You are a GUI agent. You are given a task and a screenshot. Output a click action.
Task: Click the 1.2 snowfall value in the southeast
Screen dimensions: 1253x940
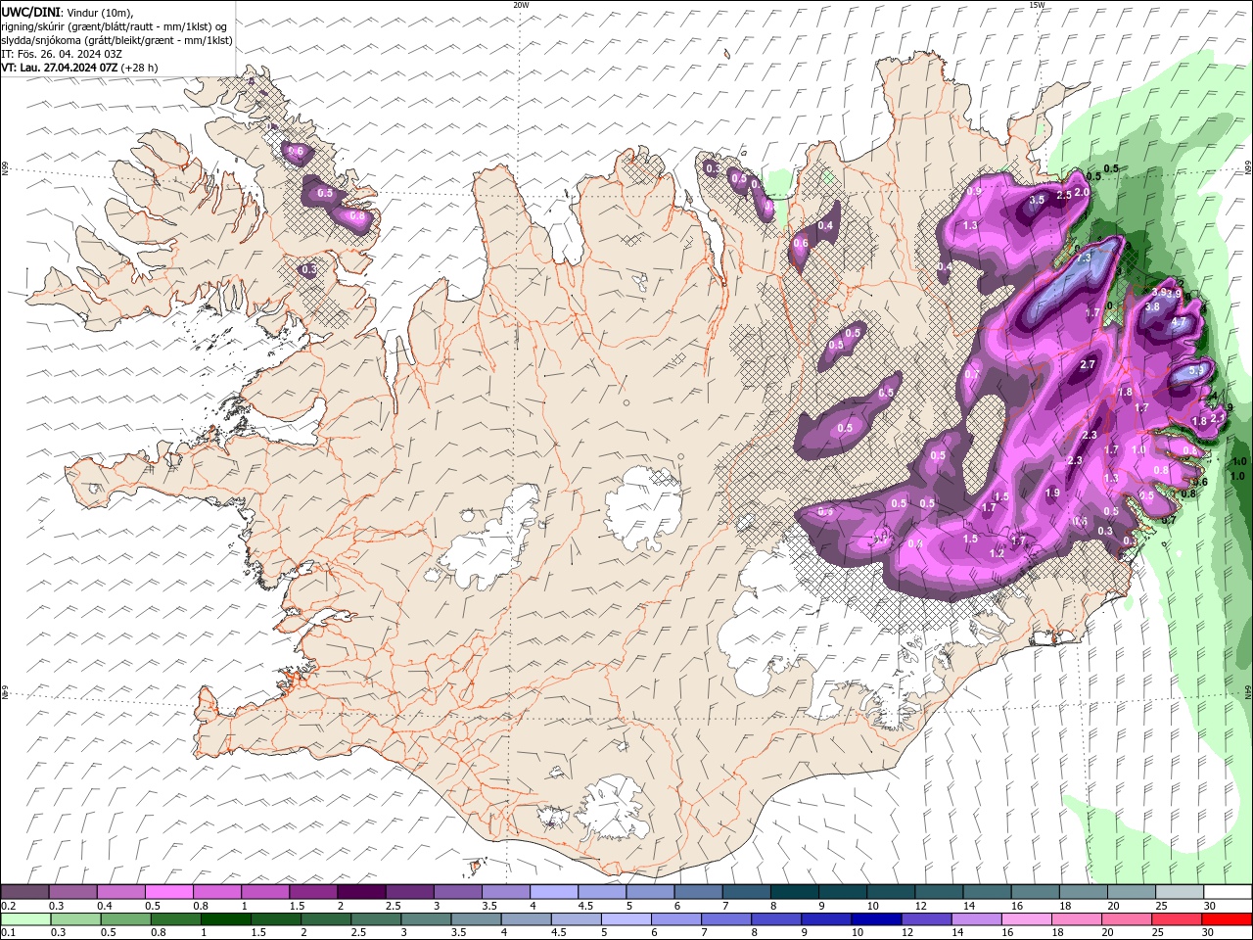pos(997,553)
